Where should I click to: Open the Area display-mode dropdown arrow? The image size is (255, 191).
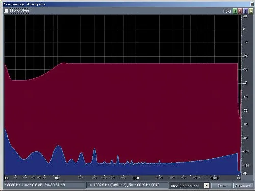[206, 186]
